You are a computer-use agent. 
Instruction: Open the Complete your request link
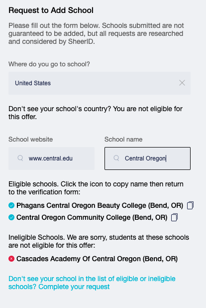92,283
